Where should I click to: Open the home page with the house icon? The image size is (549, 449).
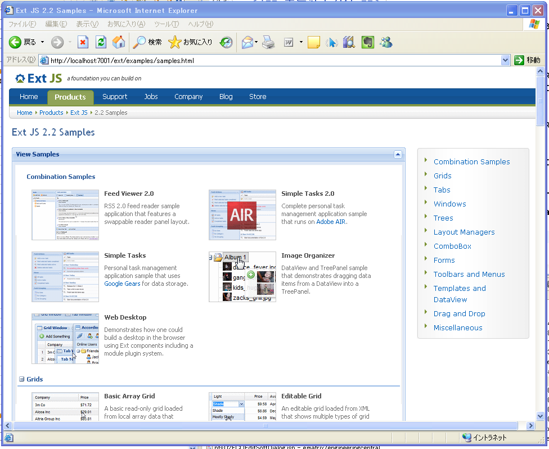coord(119,42)
